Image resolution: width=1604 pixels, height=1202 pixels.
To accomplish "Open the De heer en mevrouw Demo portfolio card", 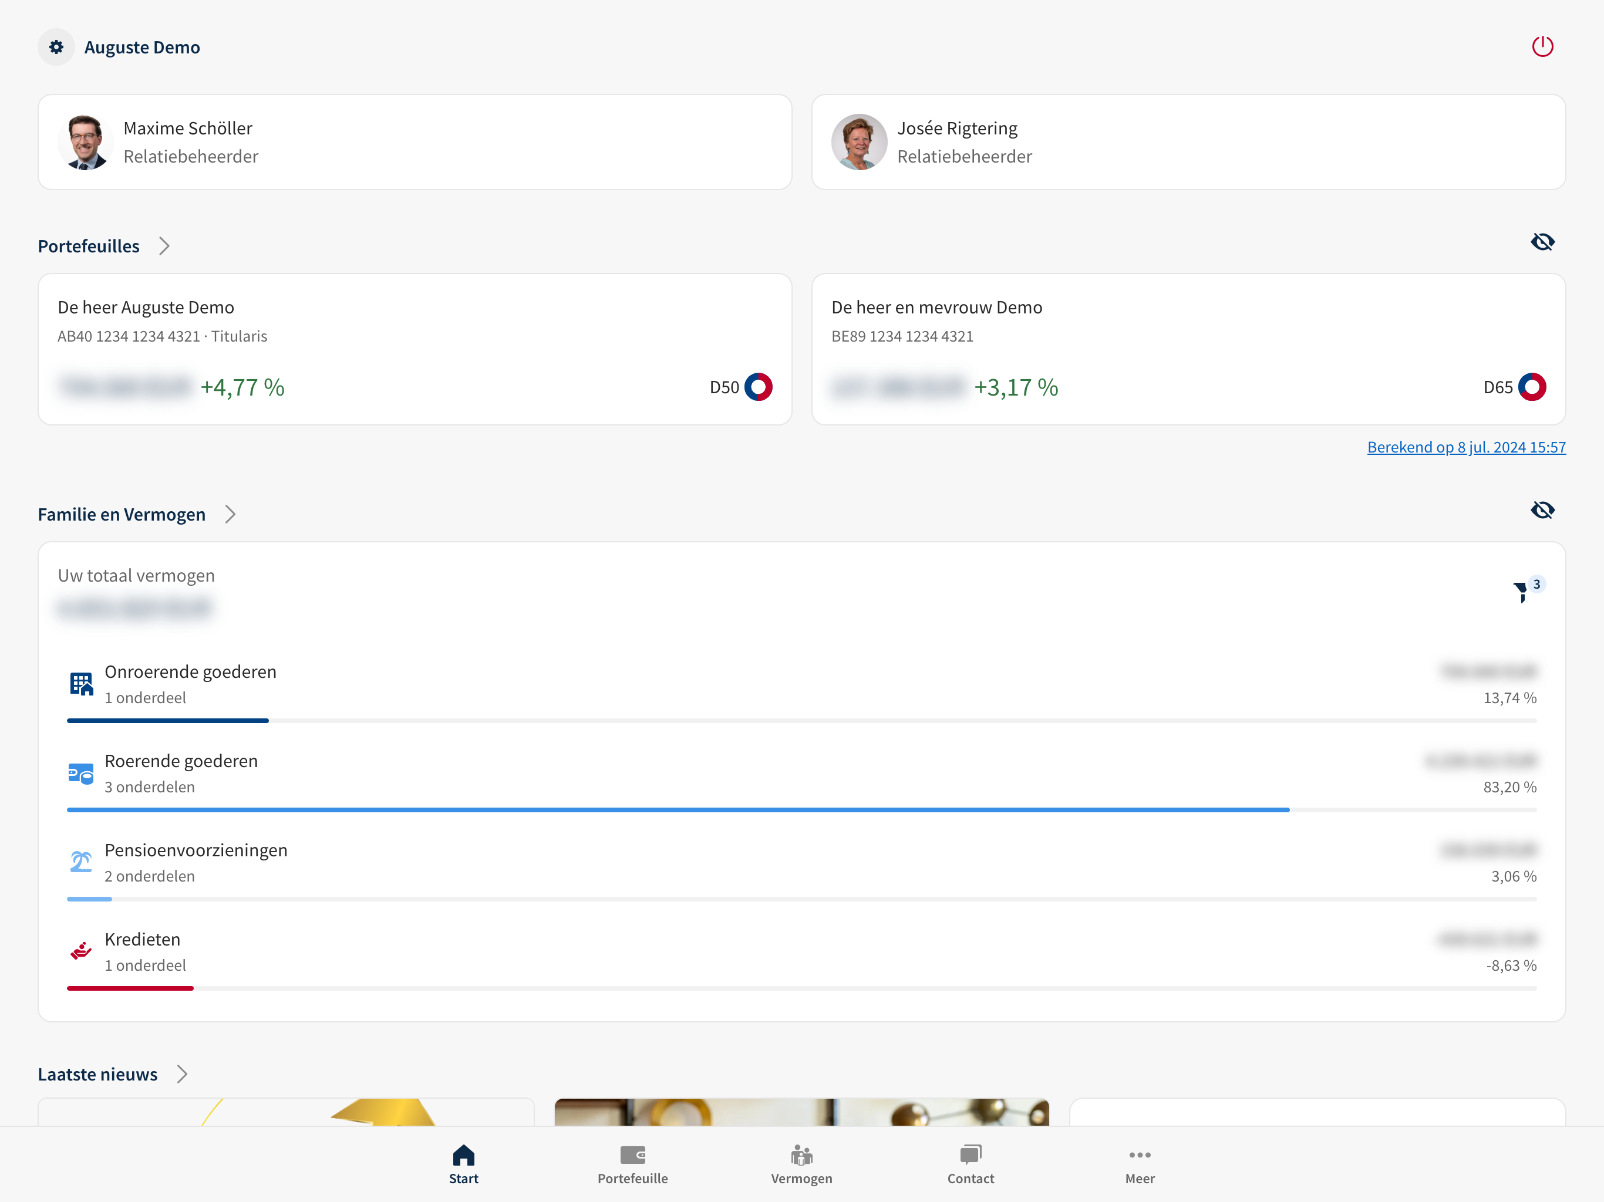I will tap(1188, 349).
